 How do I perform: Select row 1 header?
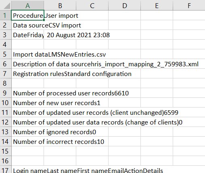6,15
